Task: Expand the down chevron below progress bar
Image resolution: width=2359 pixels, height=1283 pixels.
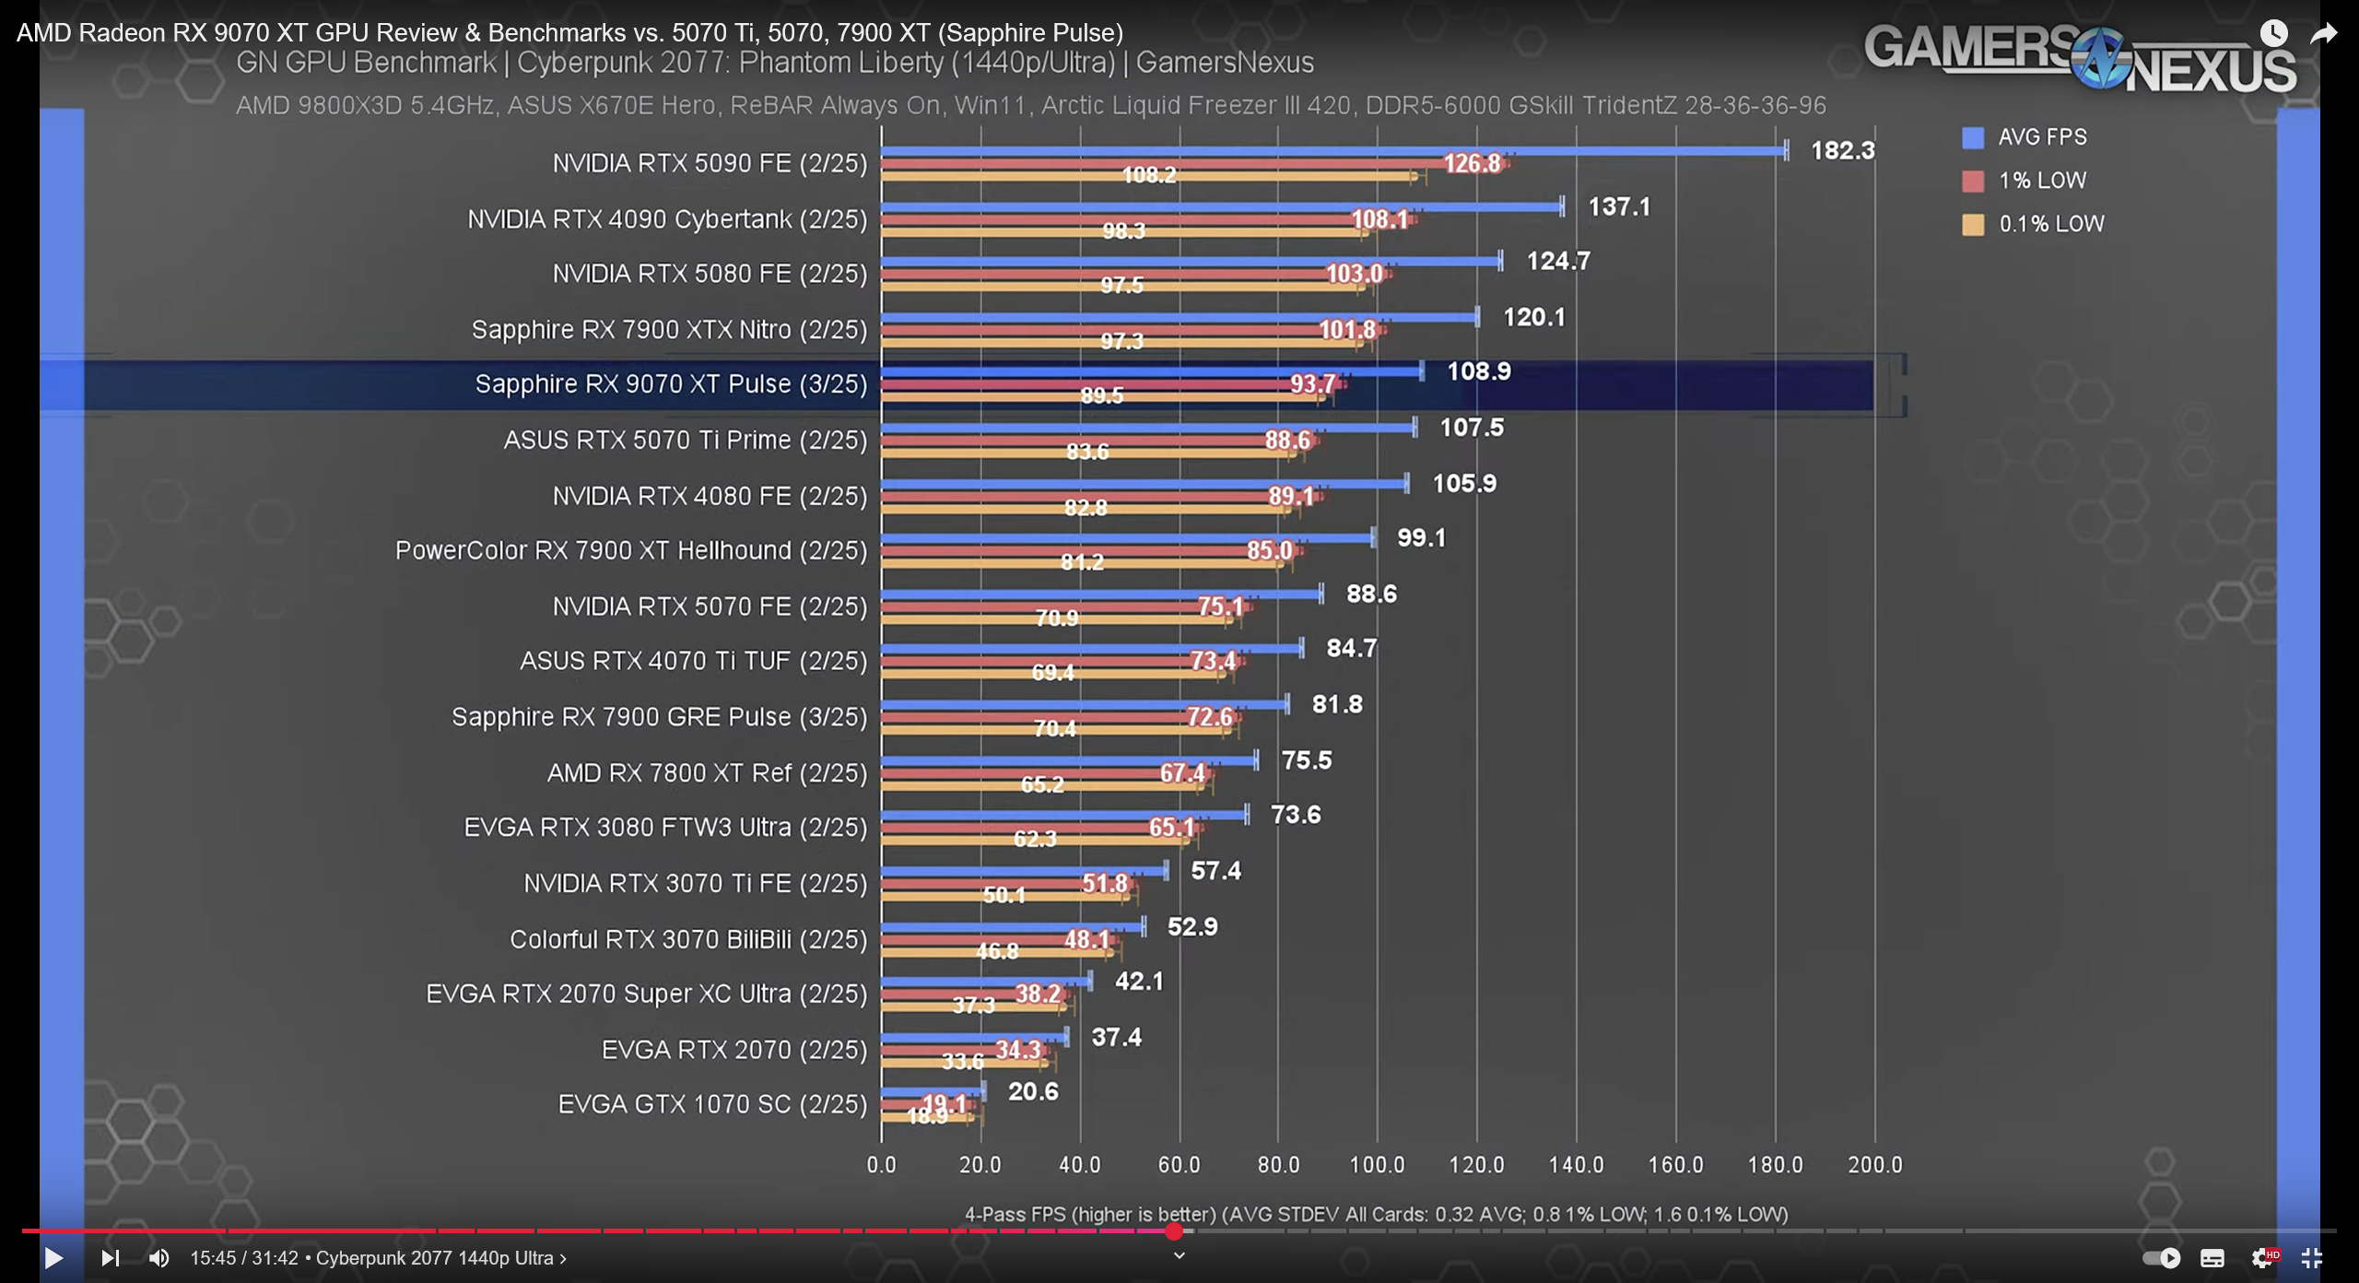Action: (x=1179, y=1255)
